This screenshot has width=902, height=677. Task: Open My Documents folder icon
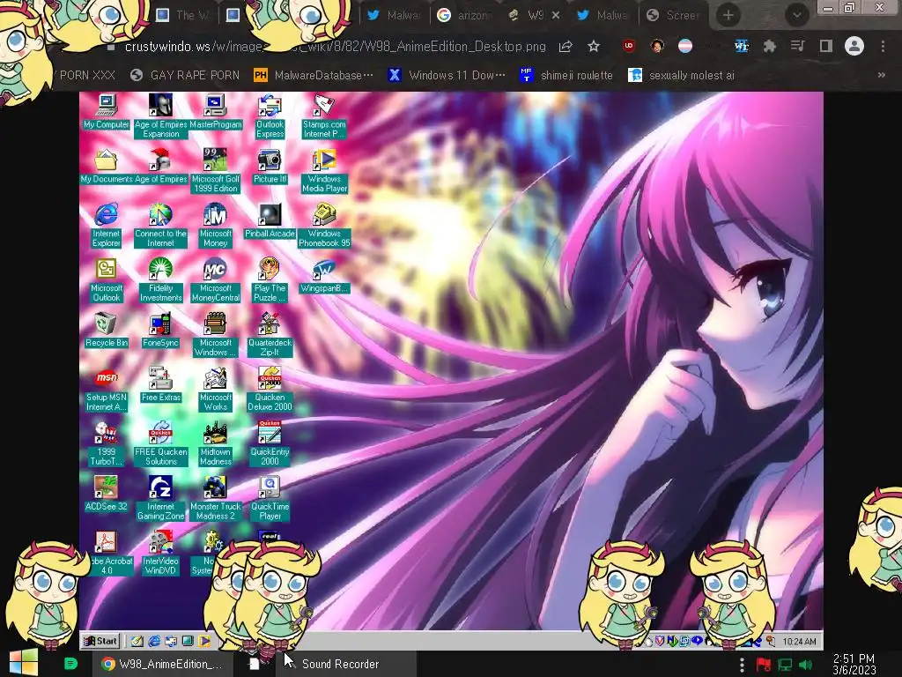point(107,166)
